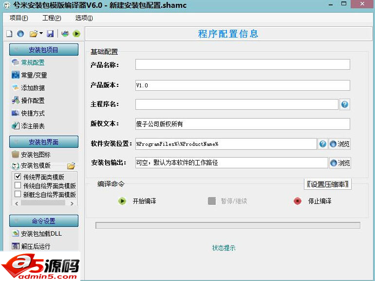Click the blue globe toolbar icon
This screenshot has width=375, height=281.
20,34
